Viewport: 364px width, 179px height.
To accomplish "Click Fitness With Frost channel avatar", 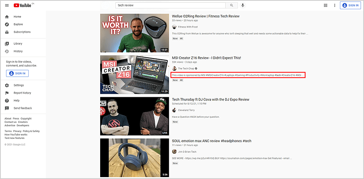I will coord(174,27).
